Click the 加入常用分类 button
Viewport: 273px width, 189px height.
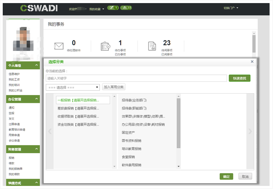(x=114, y=87)
